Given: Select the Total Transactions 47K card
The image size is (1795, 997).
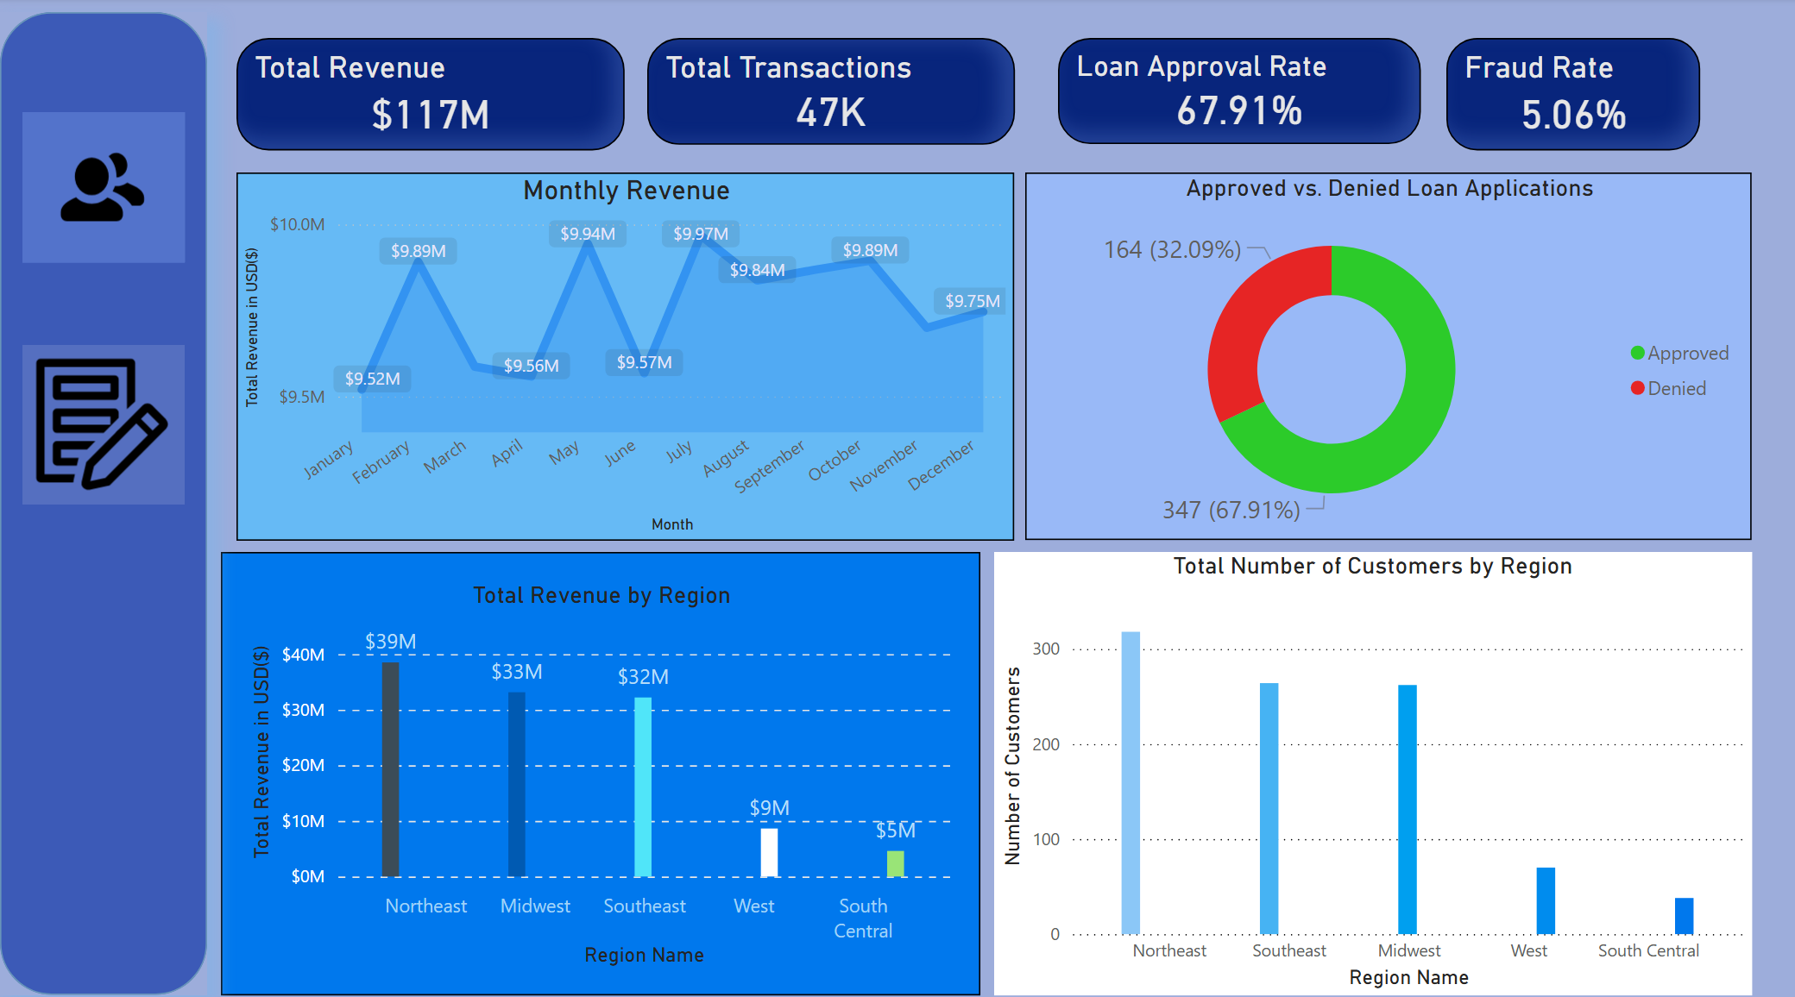Looking at the screenshot, I should [x=830, y=91].
